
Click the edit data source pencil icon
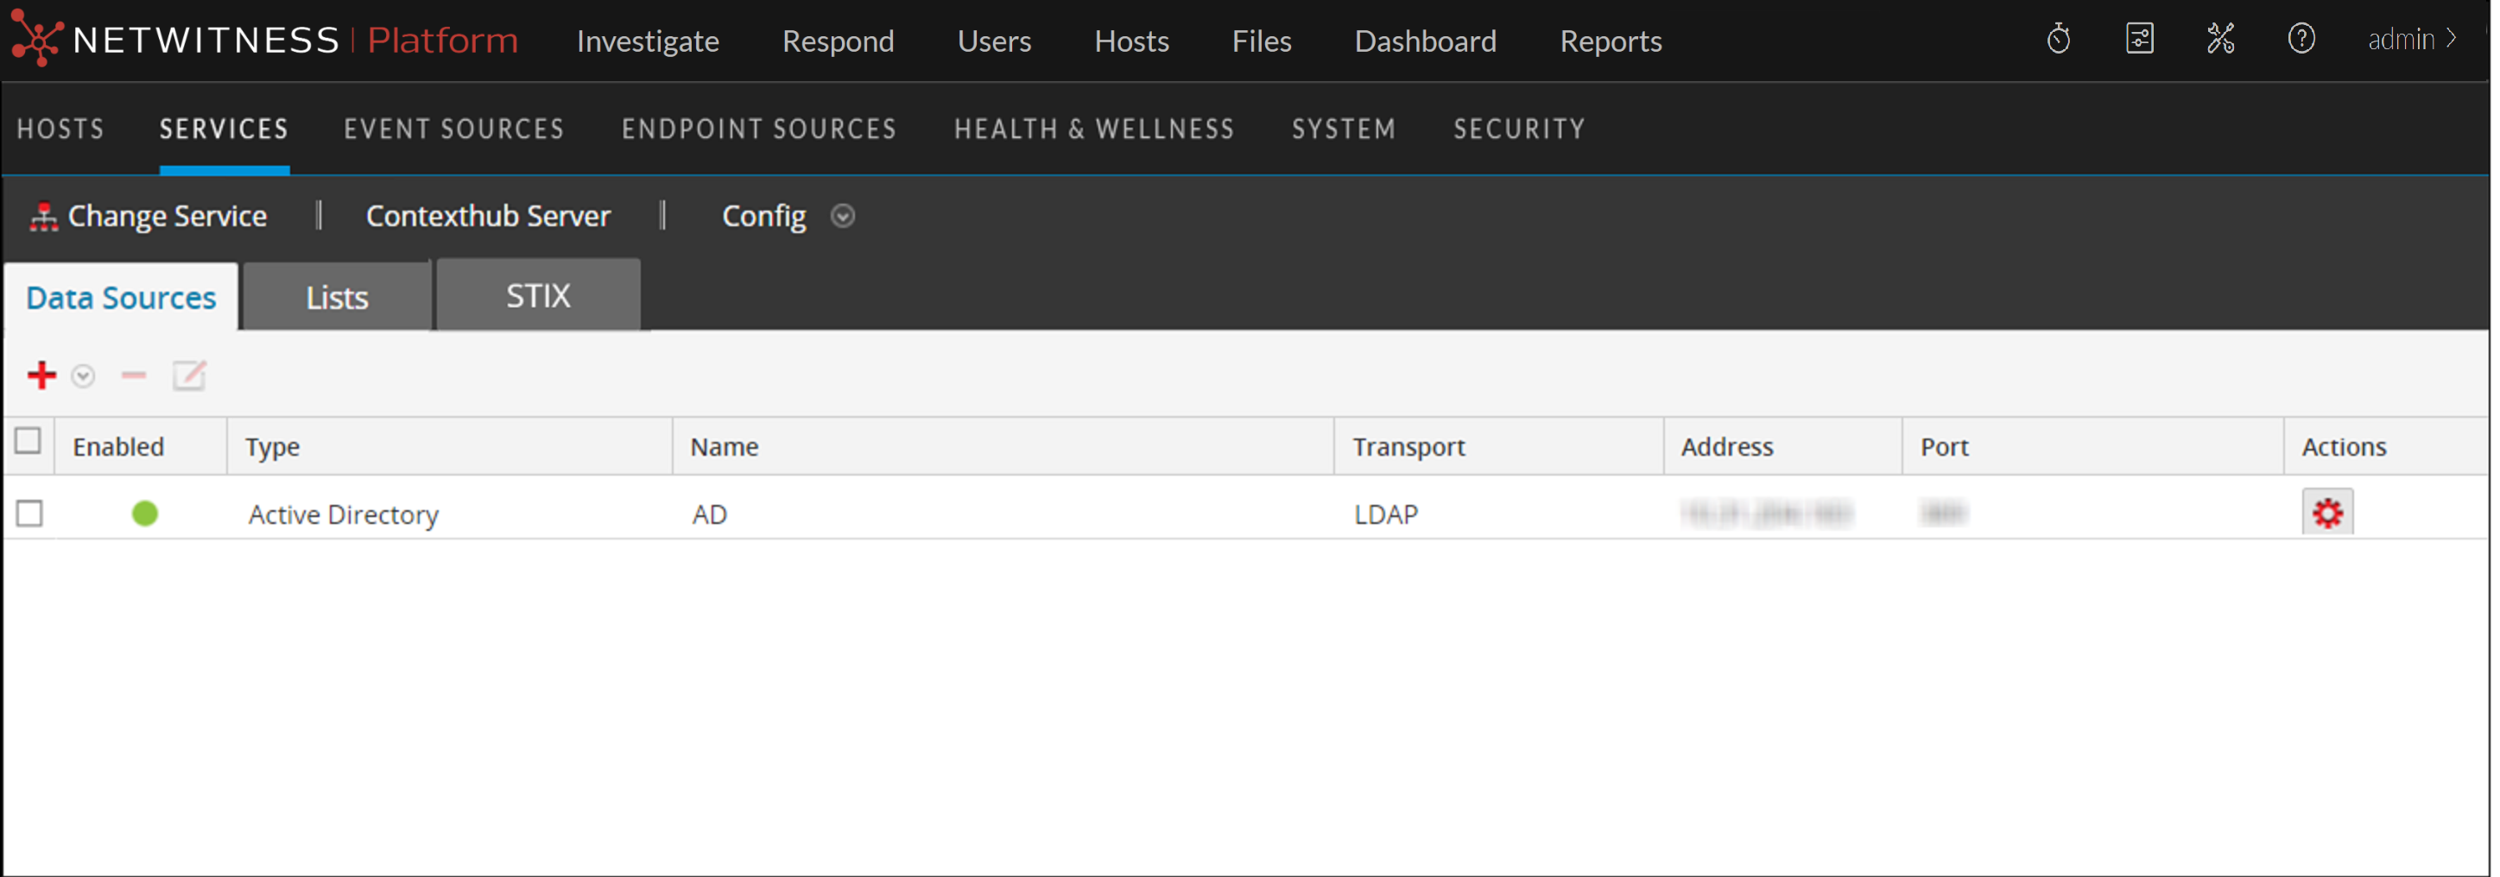pos(189,375)
